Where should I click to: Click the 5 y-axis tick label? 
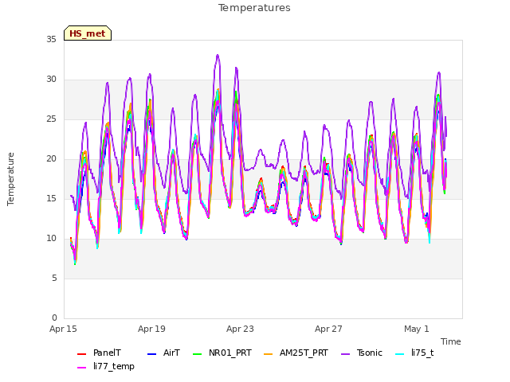point(54,278)
